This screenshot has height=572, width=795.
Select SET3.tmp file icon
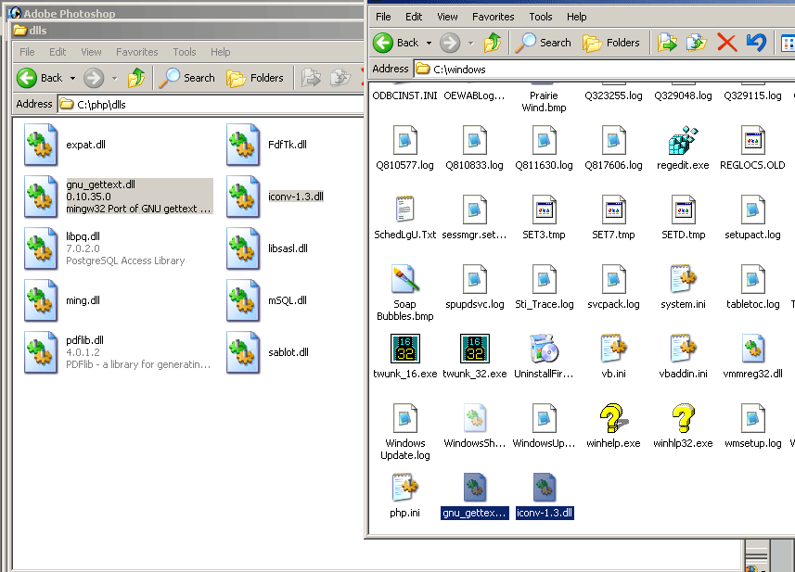(544, 210)
